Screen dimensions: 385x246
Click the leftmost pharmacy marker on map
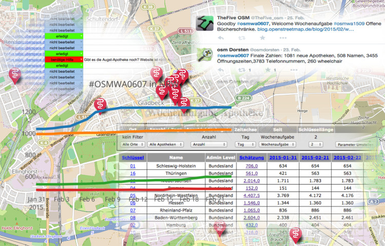[x=16, y=75]
